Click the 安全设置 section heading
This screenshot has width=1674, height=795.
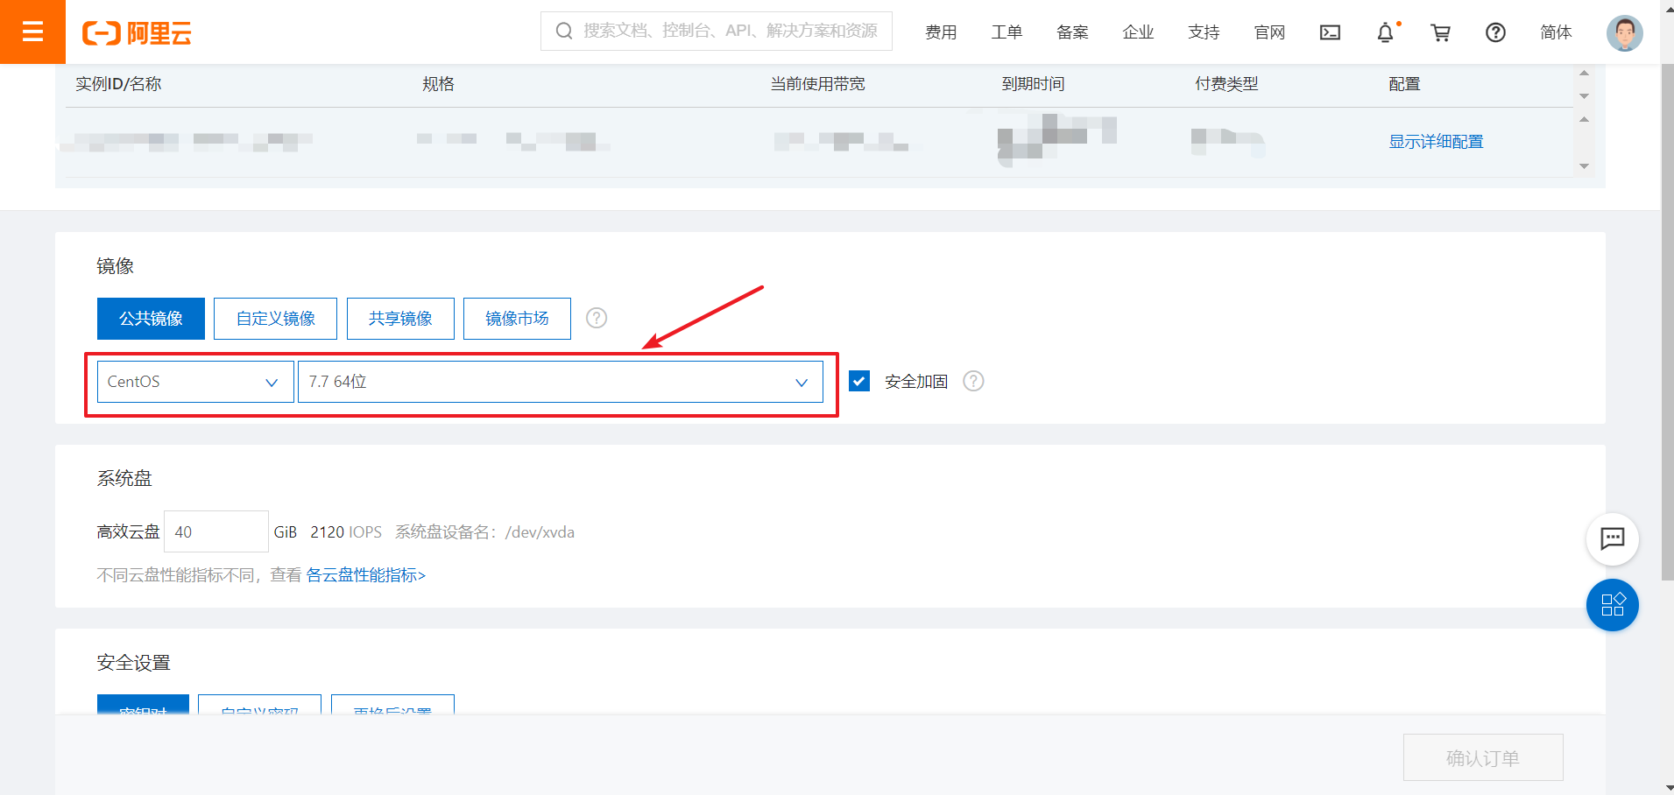click(133, 663)
